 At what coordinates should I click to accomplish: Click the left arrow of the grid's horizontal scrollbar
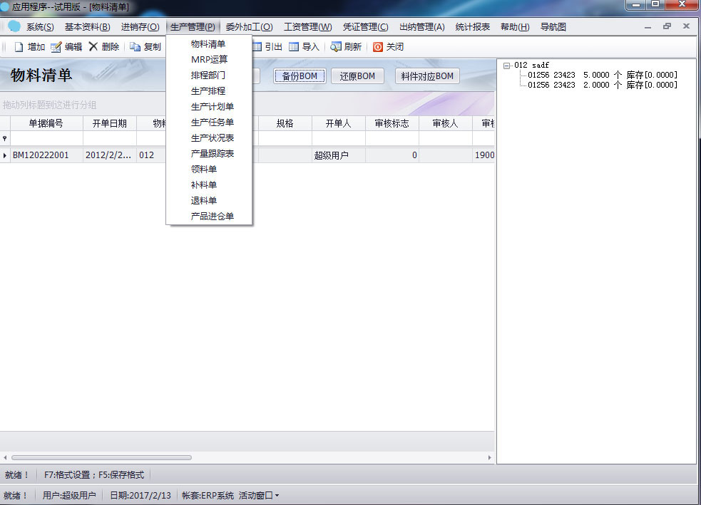click(5, 458)
